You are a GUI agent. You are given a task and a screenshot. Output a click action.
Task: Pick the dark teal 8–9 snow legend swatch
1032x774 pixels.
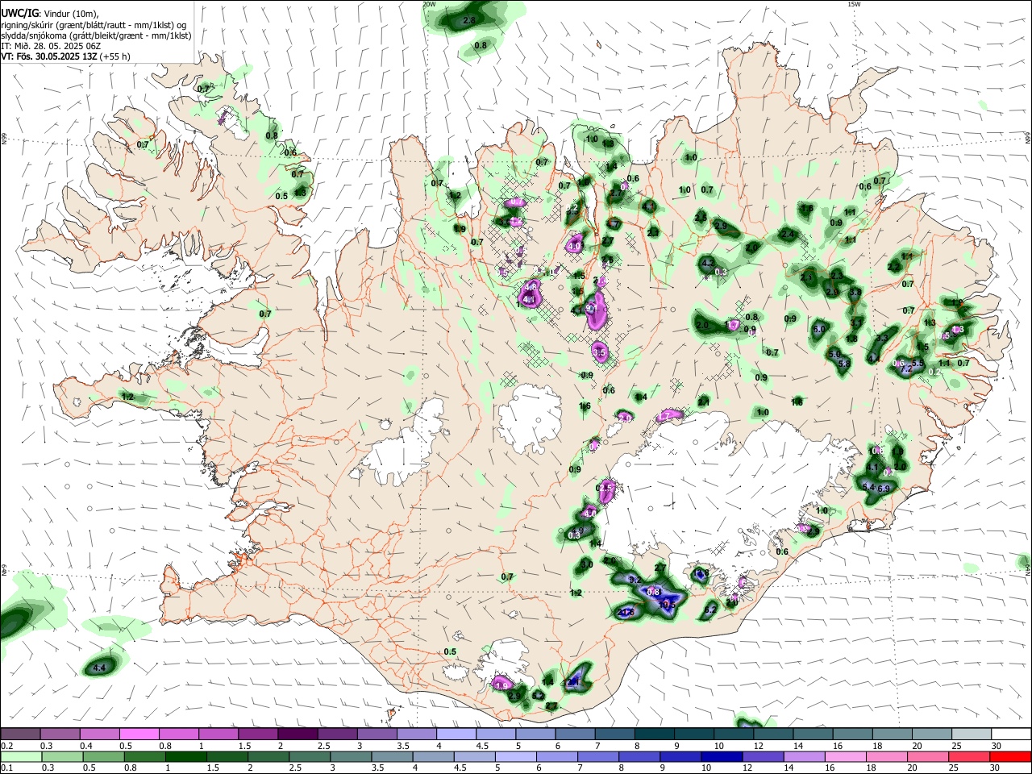[x=655, y=734]
